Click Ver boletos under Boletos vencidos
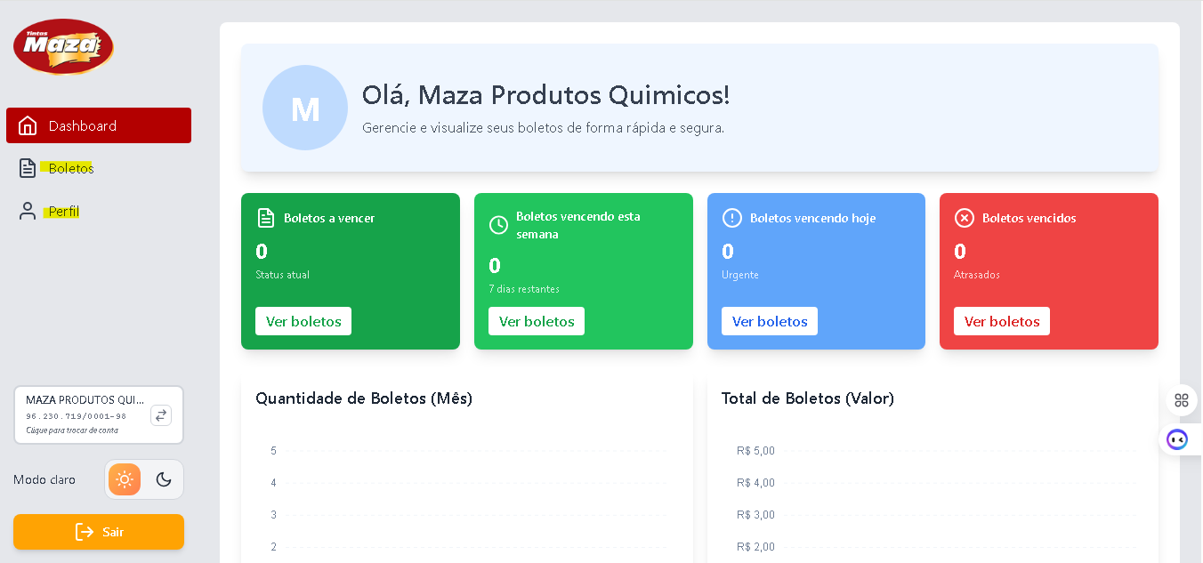This screenshot has width=1203, height=563. click(x=1002, y=321)
